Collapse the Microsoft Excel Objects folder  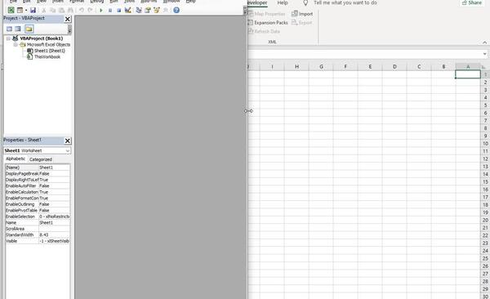click(16, 45)
